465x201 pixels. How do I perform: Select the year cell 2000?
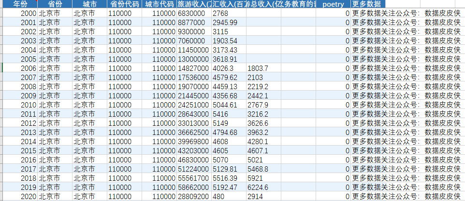20,13
